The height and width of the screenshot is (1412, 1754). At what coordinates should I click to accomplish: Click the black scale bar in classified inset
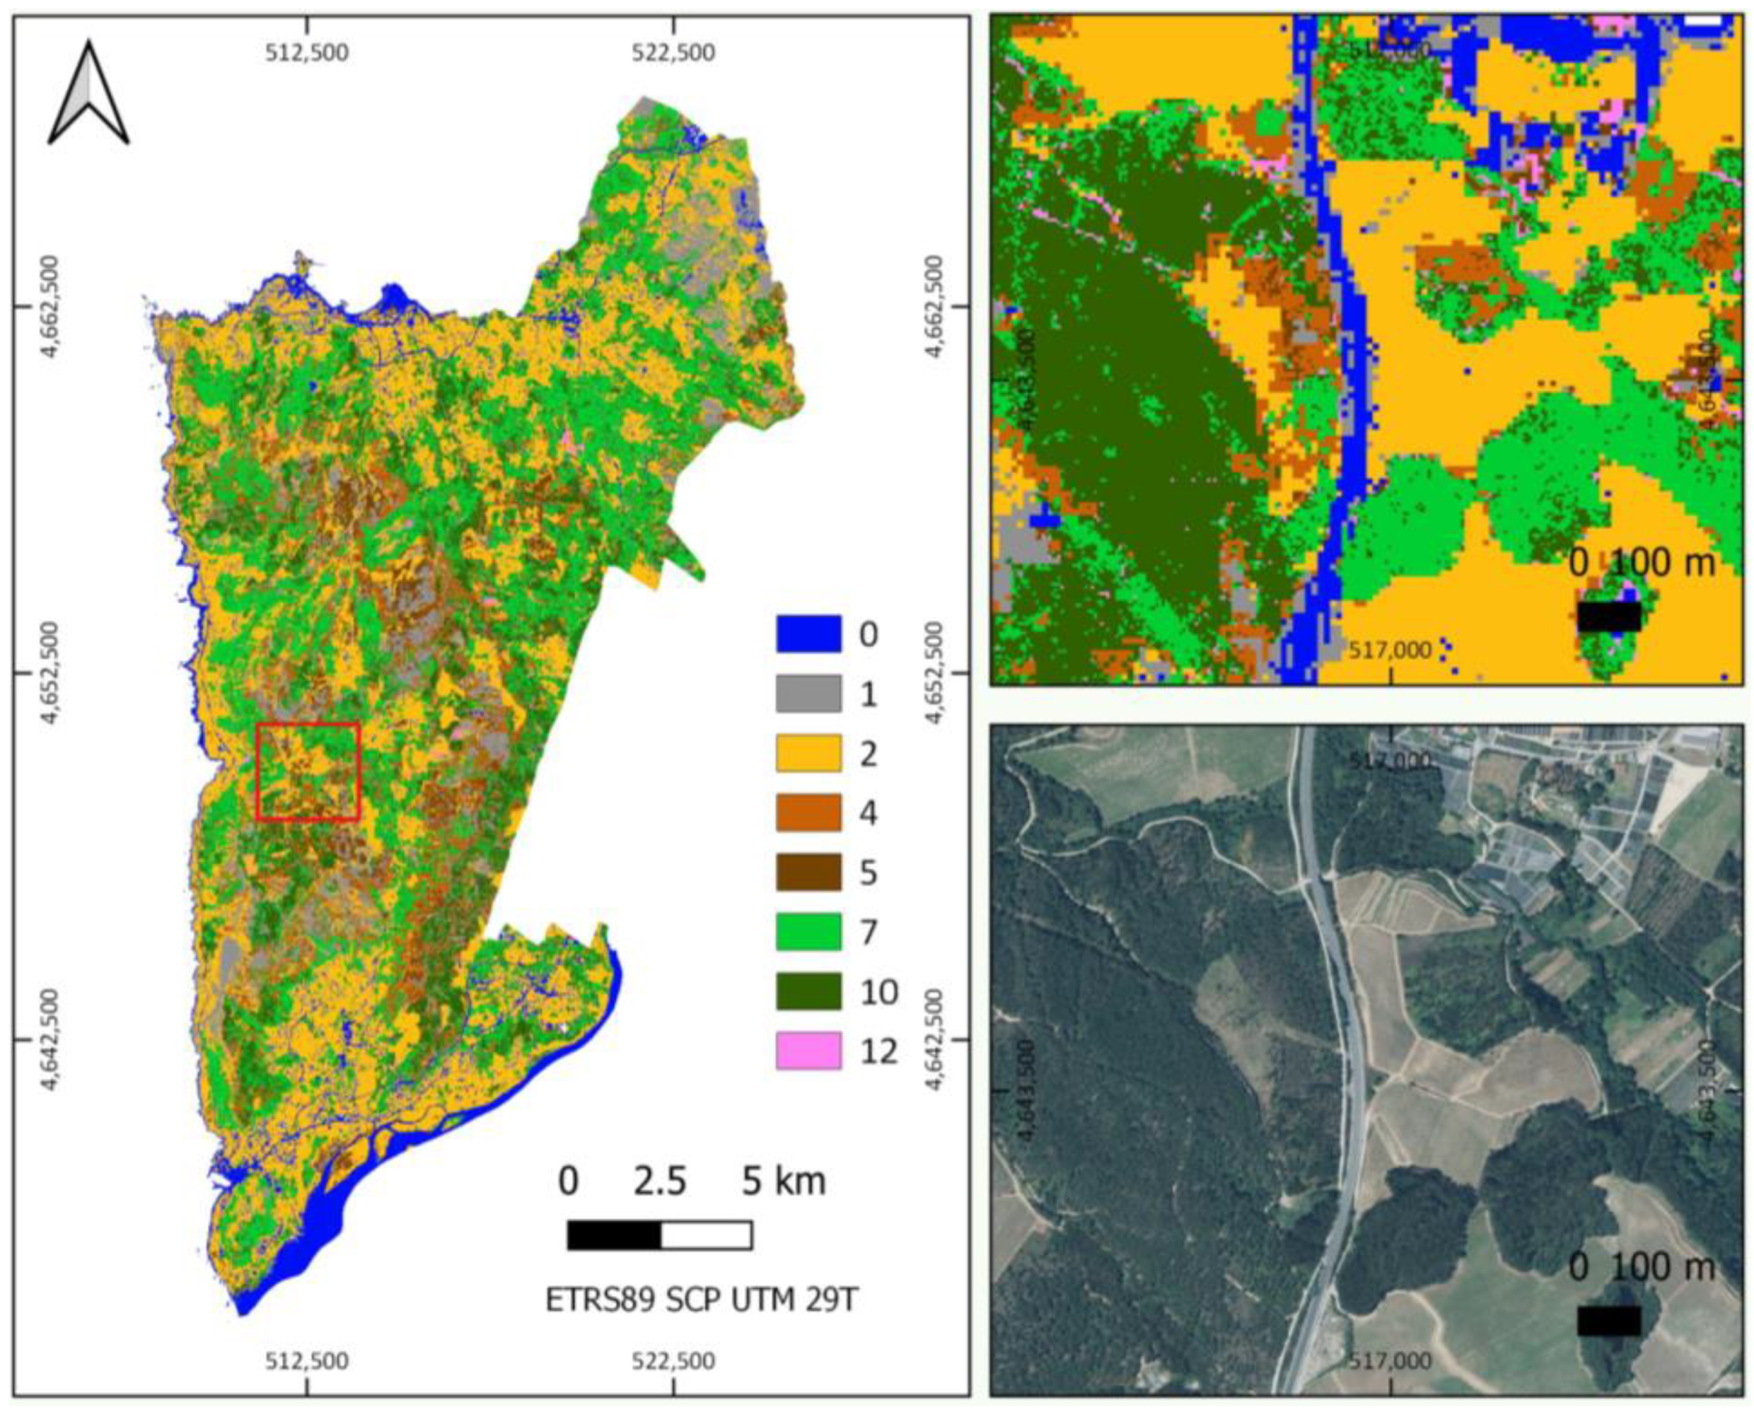[1608, 616]
